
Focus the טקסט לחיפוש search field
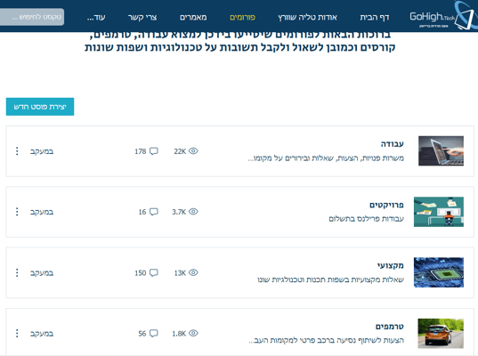pos(32,17)
